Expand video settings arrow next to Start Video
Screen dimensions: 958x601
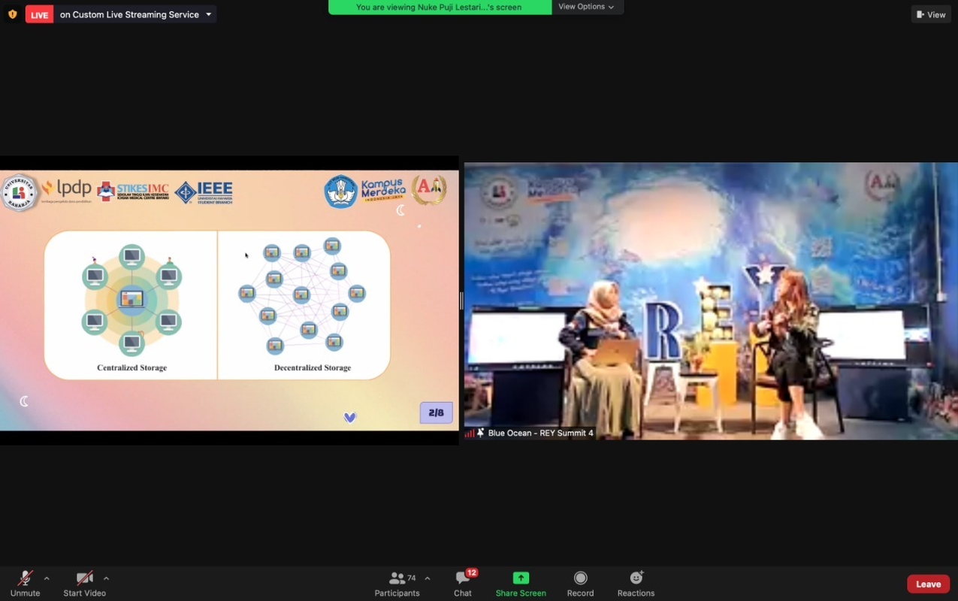point(106,578)
